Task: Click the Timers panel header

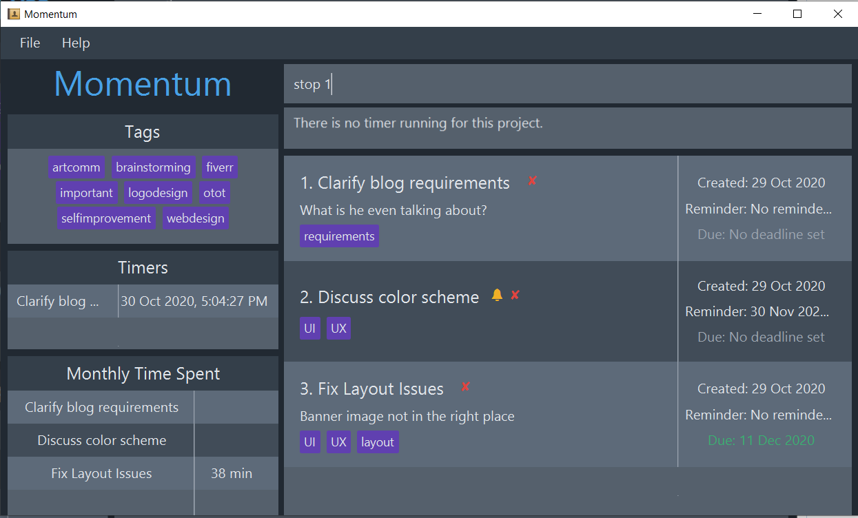Action: coord(143,268)
